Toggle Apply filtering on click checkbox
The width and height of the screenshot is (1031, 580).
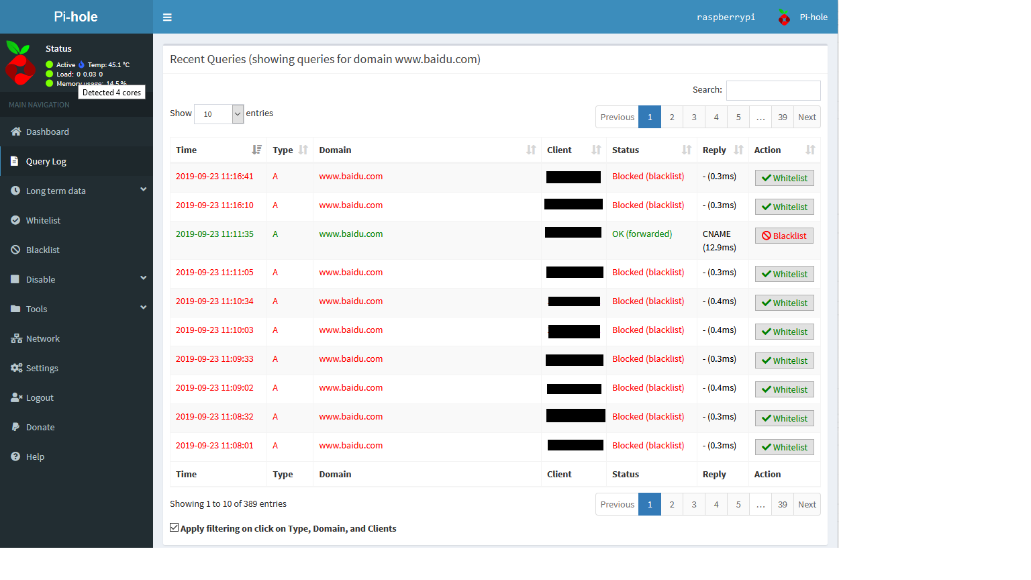coord(175,528)
